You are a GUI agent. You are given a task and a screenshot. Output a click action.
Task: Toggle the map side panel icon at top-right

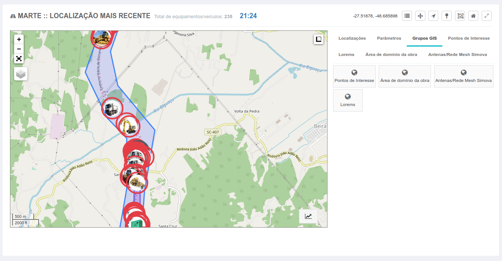tap(319, 39)
